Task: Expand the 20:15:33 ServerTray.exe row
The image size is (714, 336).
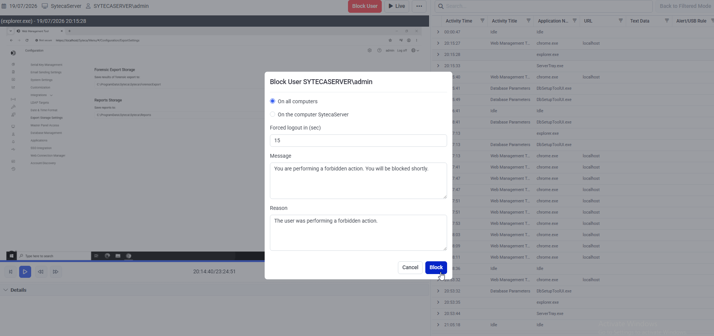Action: pyautogui.click(x=438, y=66)
